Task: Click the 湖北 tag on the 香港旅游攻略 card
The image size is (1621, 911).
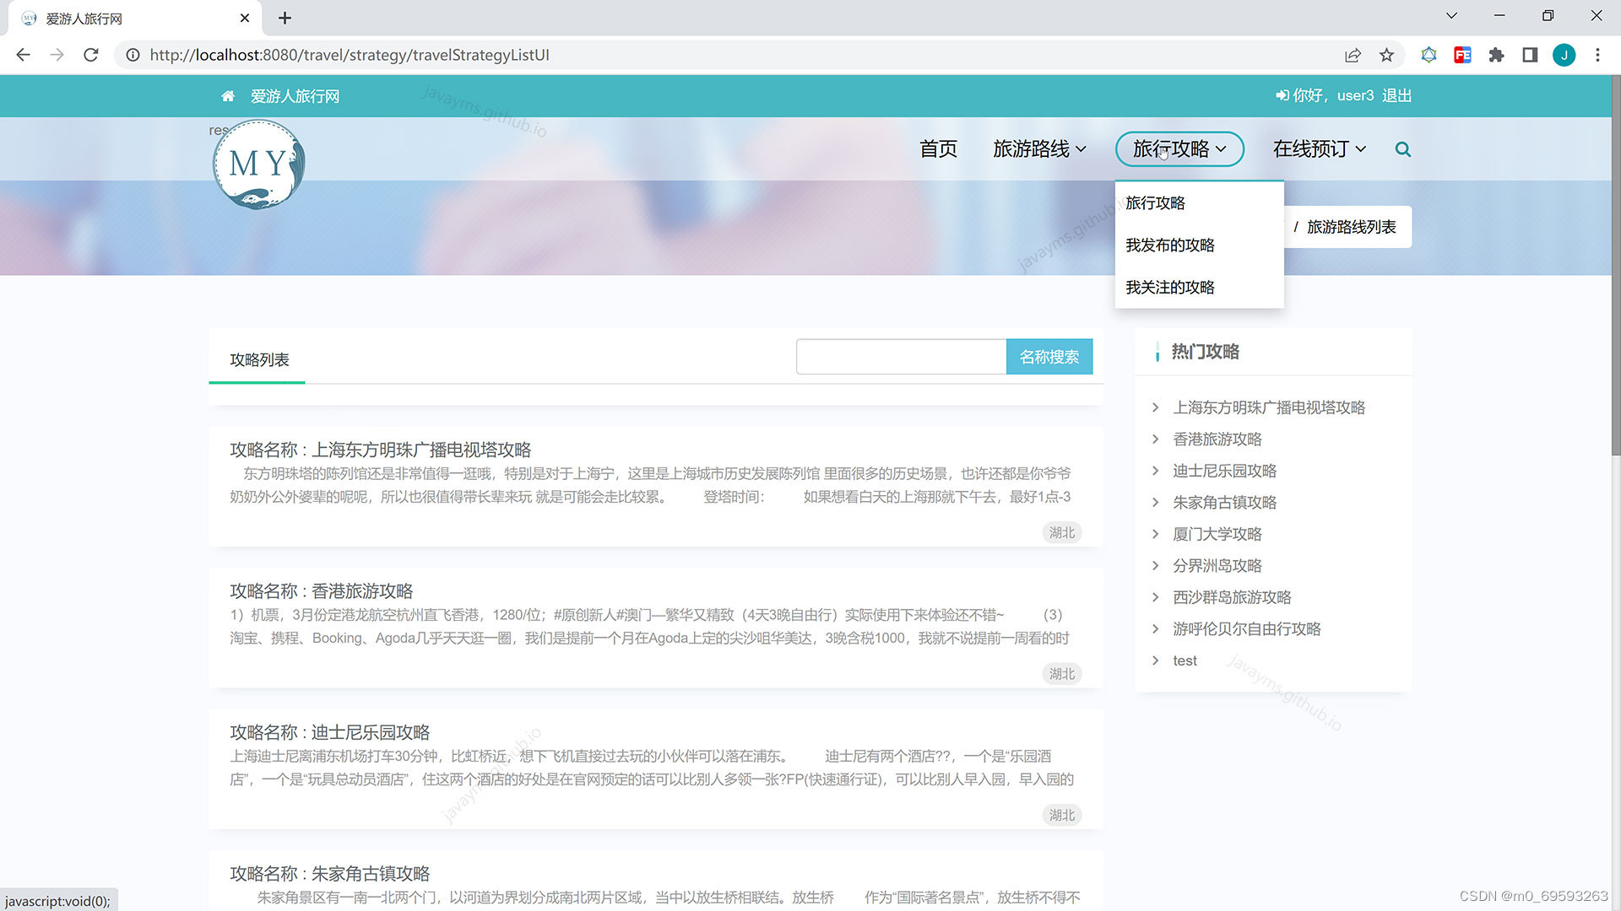Action: (x=1061, y=674)
